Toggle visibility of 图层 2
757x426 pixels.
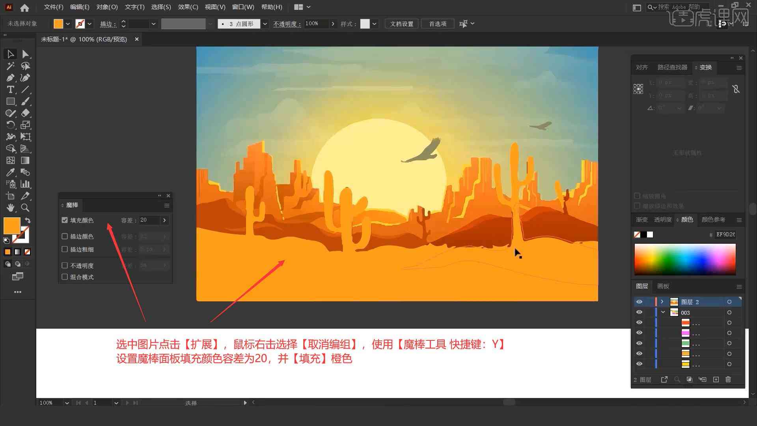[640, 302]
